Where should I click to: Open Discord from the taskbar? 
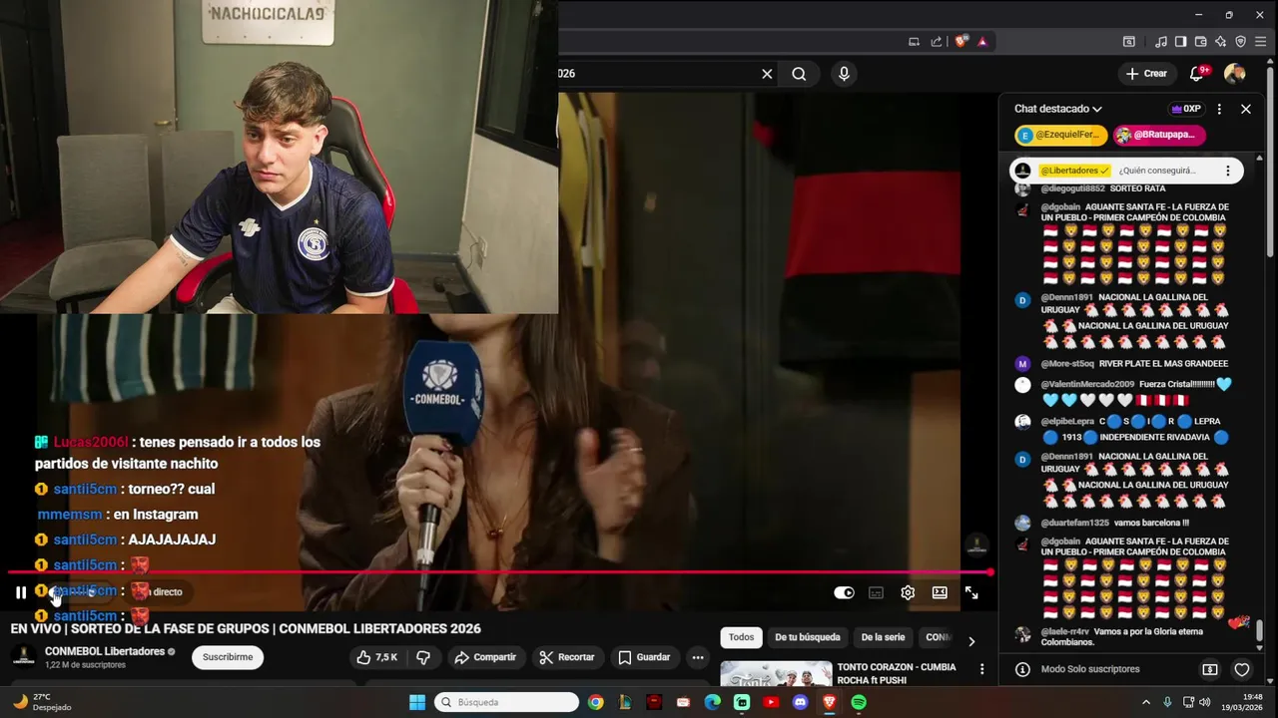800,702
